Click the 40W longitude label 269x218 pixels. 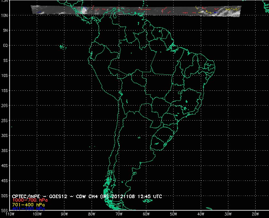pyautogui.click(x=201, y=214)
